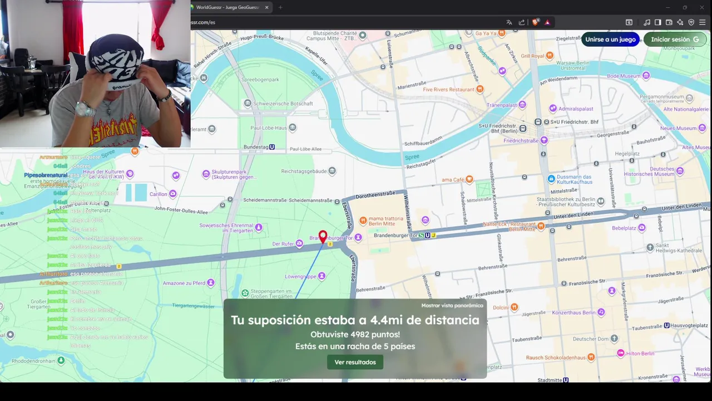Image resolution: width=712 pixels, height=401 pixels.
Task: Select the Admiralspalast theater pin
Action: point(552,109)
